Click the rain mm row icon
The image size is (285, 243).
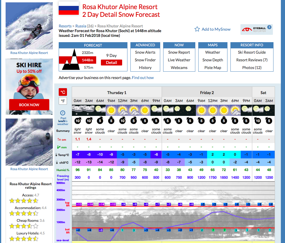coord(59,147)
